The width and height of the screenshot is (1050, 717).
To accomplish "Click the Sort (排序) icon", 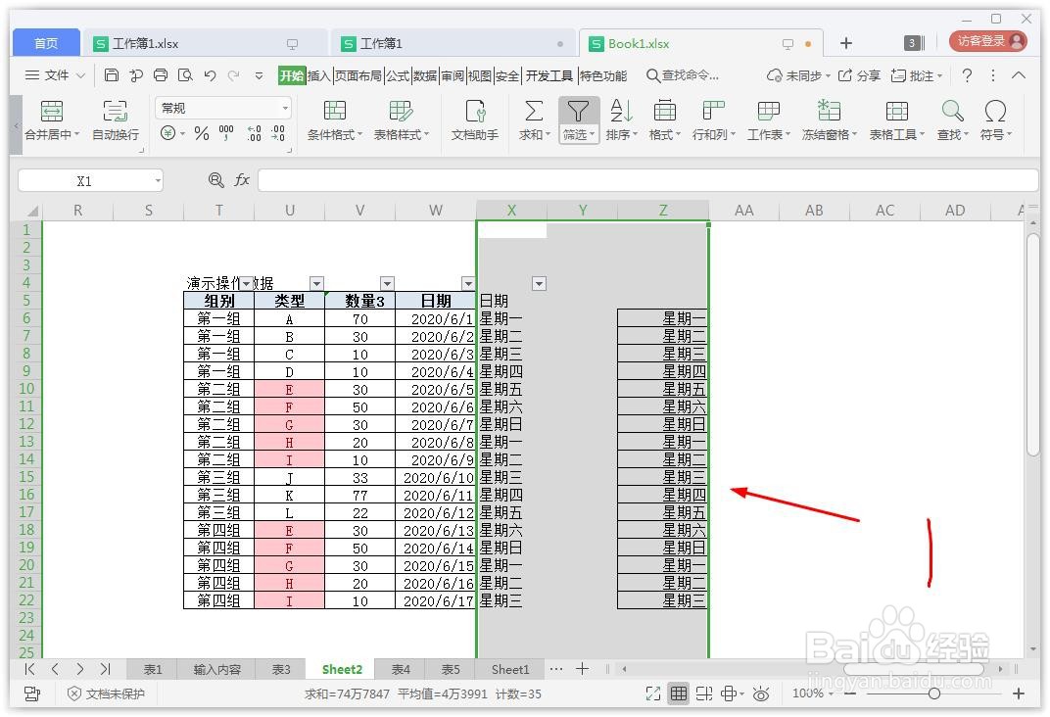I will (x=621, y=111).
